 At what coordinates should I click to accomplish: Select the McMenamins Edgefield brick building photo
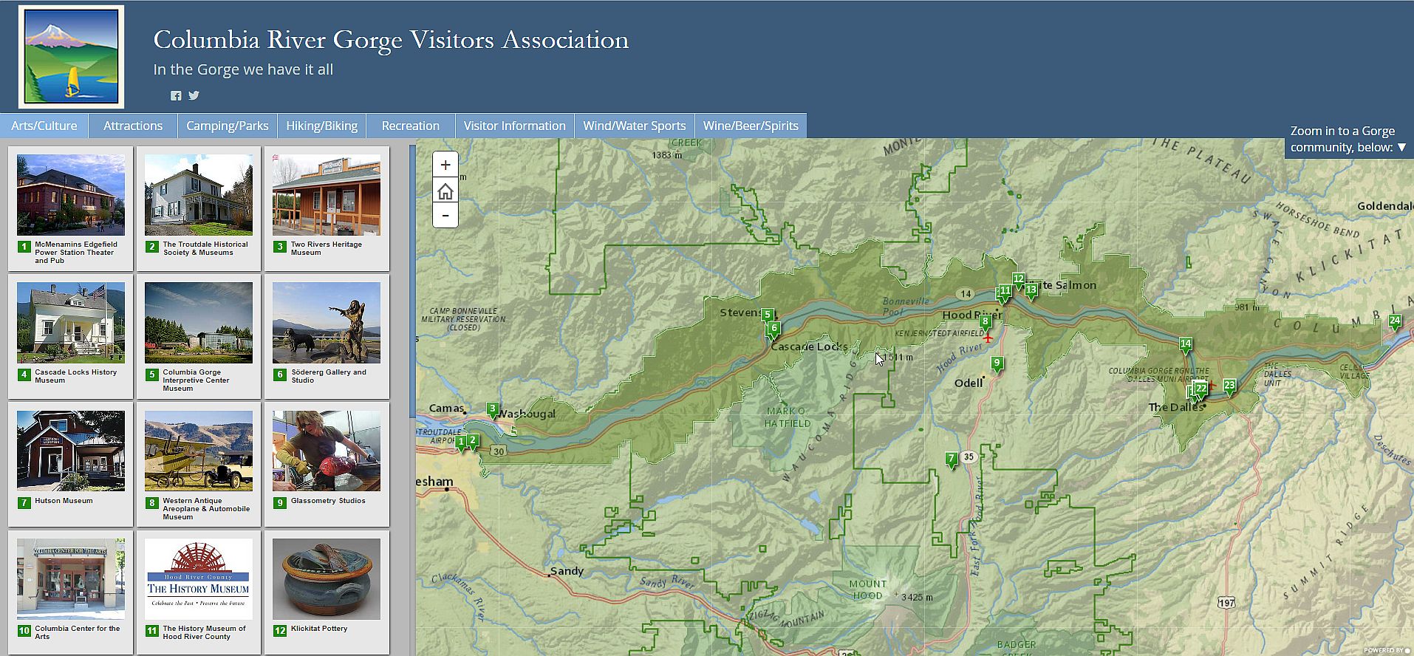[71, 195]
